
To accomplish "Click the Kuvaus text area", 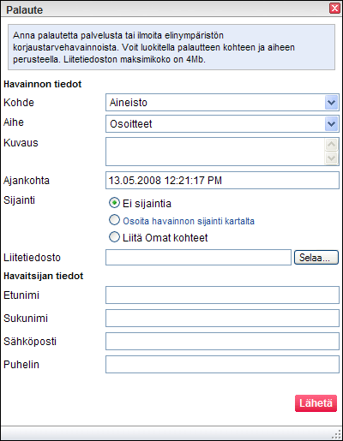I will click(x=215, y=152).
